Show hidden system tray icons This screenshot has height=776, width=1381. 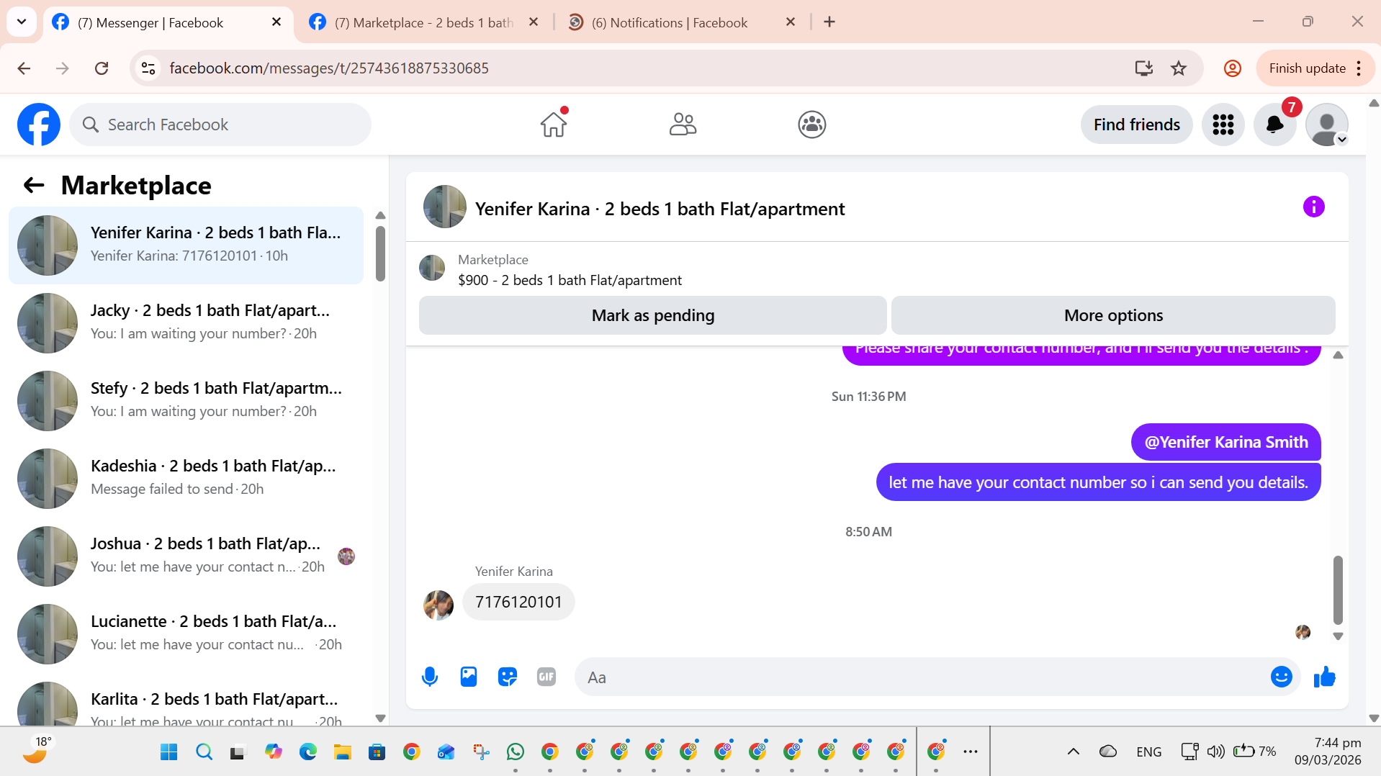pyautogui.click(x=1073, y=752)
